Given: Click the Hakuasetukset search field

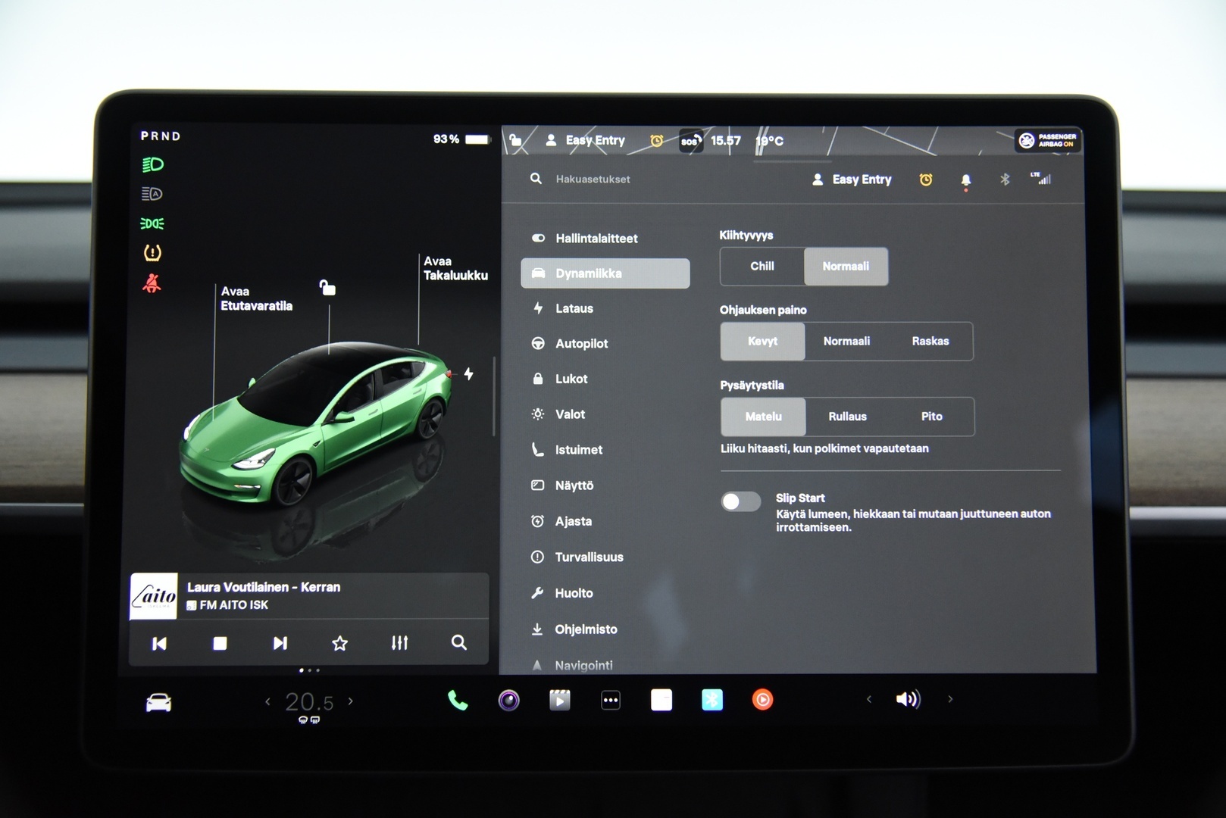Looking at the screenshot, I should pos(593,180).
